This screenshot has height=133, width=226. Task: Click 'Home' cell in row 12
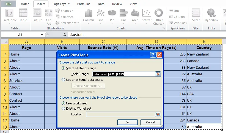coord(26,120)
